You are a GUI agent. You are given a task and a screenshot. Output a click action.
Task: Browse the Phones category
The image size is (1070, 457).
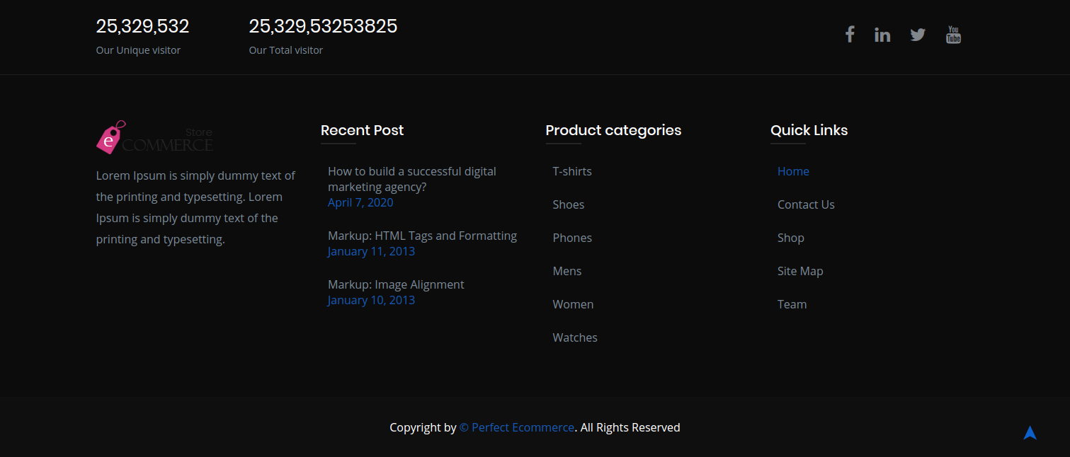click(571, 238)
